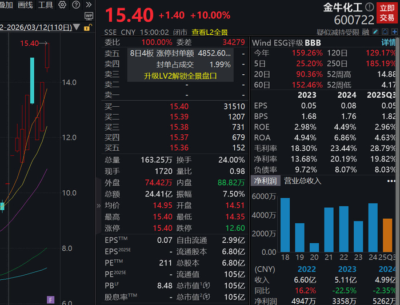Click the Wind ESG评级 BBB label
This screenshot has height=305, width=400.
[286, 43]
